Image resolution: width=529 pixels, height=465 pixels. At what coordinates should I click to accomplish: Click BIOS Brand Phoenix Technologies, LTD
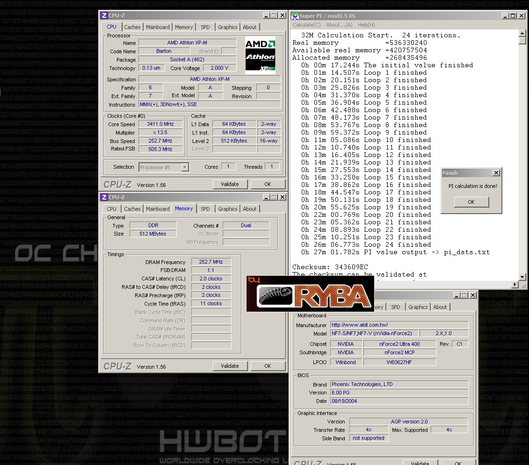click(399, 384)
